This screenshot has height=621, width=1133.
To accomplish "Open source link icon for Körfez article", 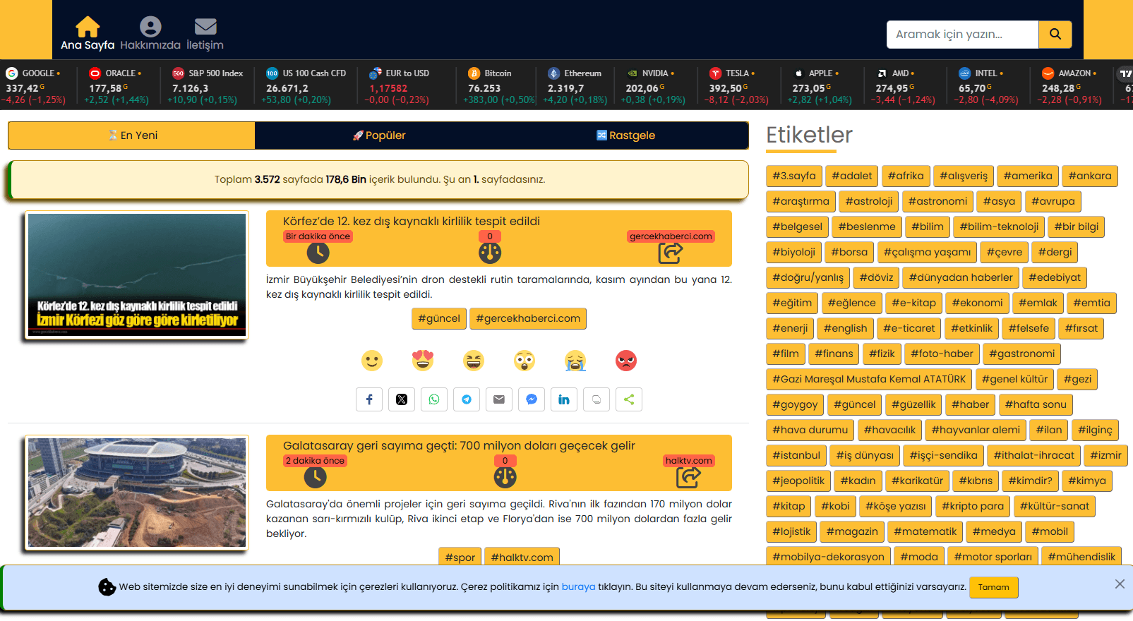I will tap(670, 253).
